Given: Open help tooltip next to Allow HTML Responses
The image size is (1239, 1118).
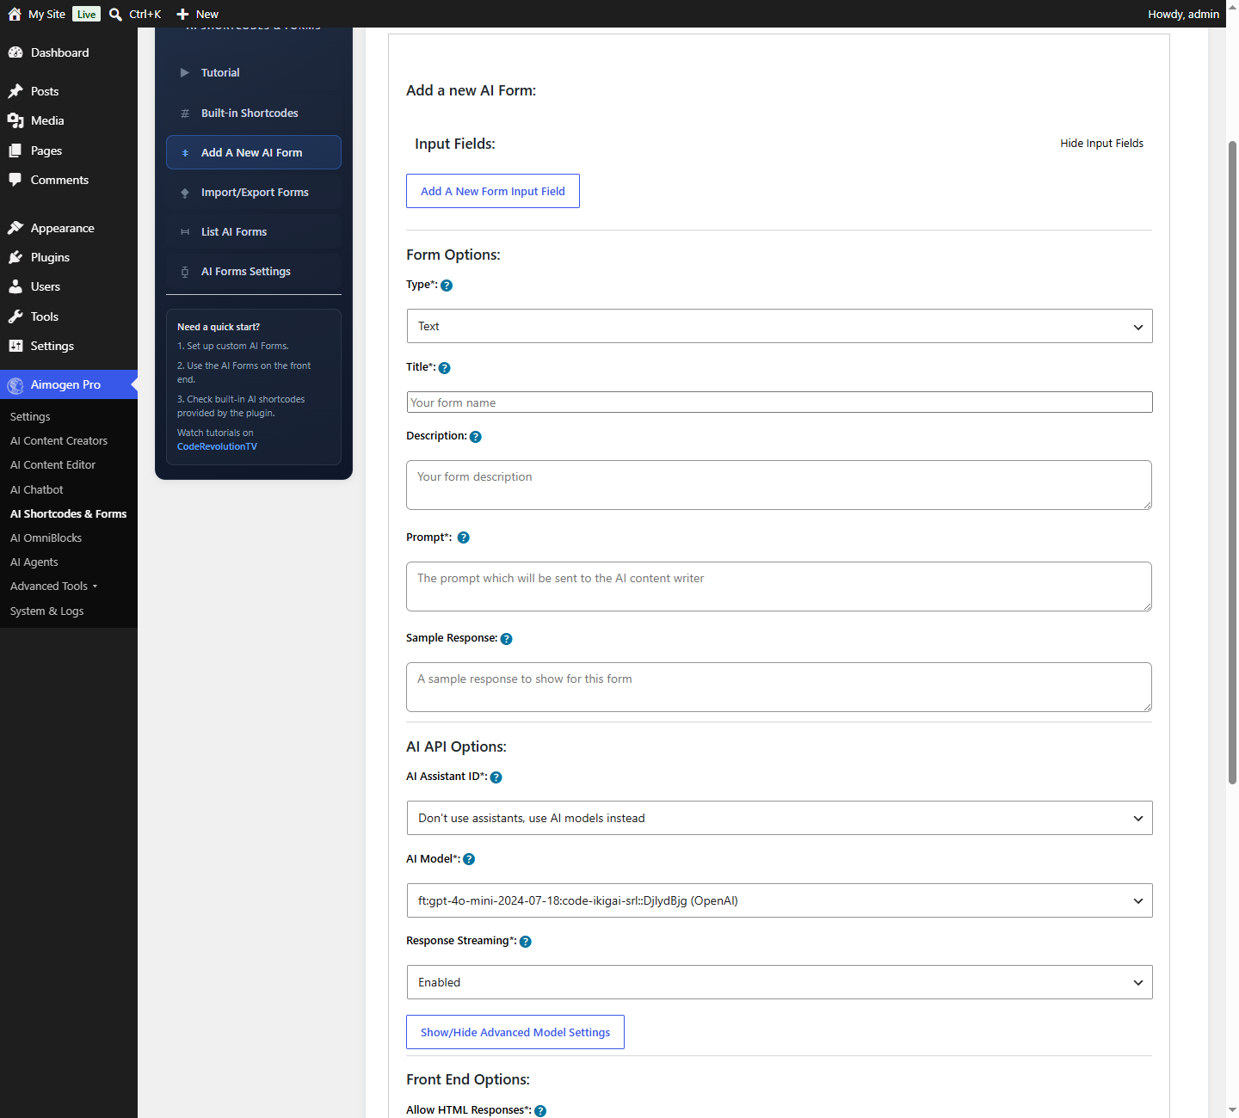Looking at the screenshot, I should pyautogui.click(x=540, y=1111).
